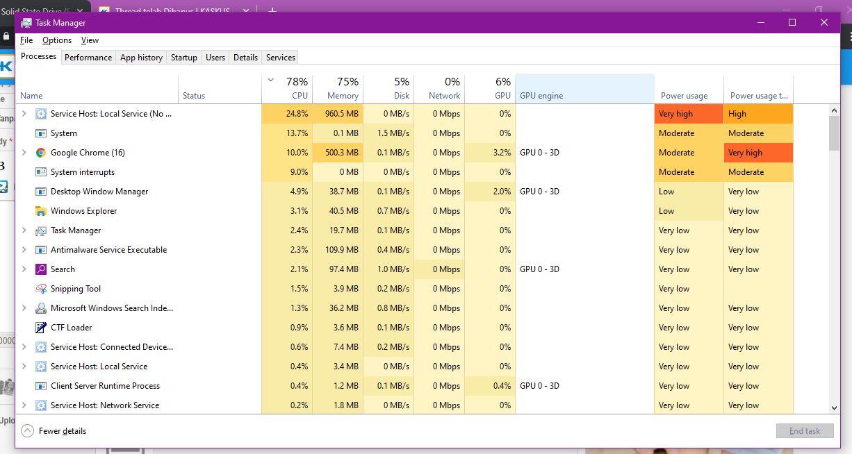852x454 pixels.
Task: Click the process list scroll down arrow
Action: (x=834, y=408)
